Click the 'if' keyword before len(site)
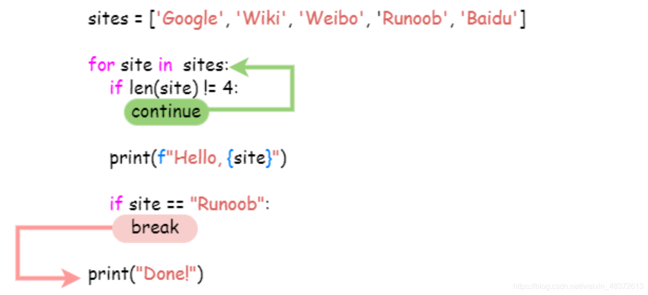Screen dimensions: 648x295 (x=116, y=87)
